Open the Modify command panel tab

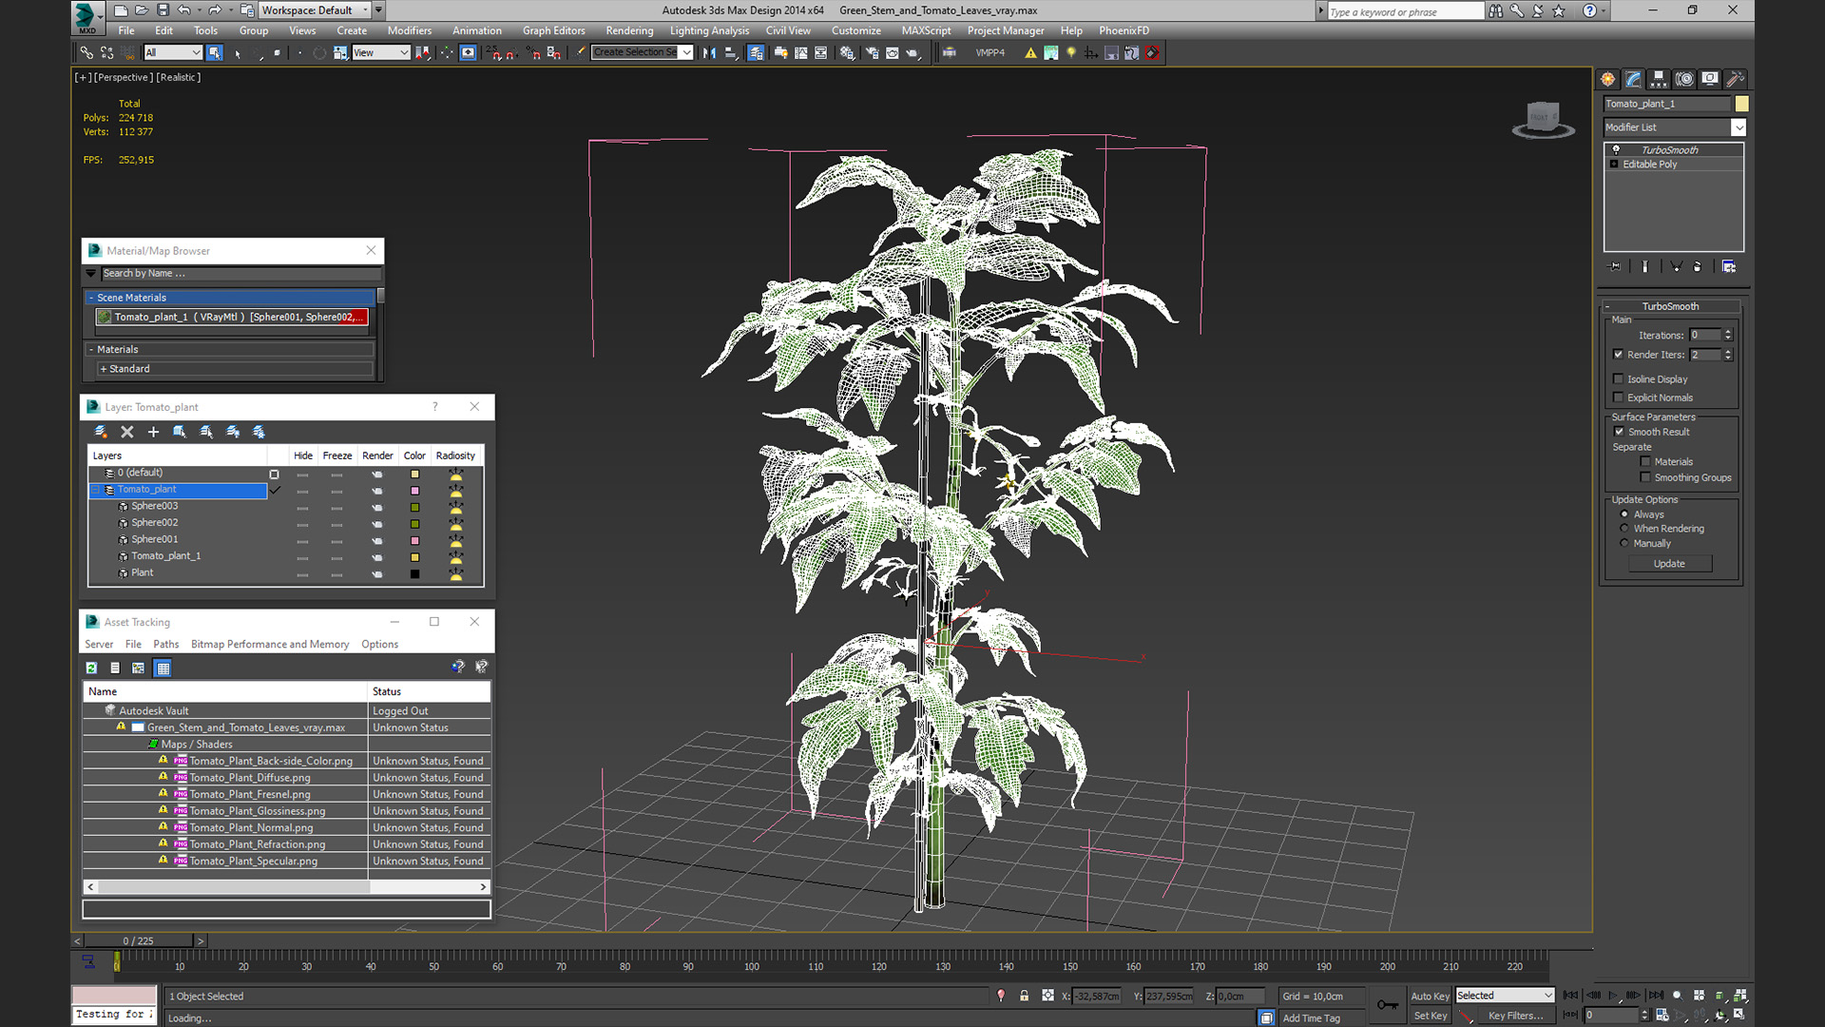pos(1633,79)
